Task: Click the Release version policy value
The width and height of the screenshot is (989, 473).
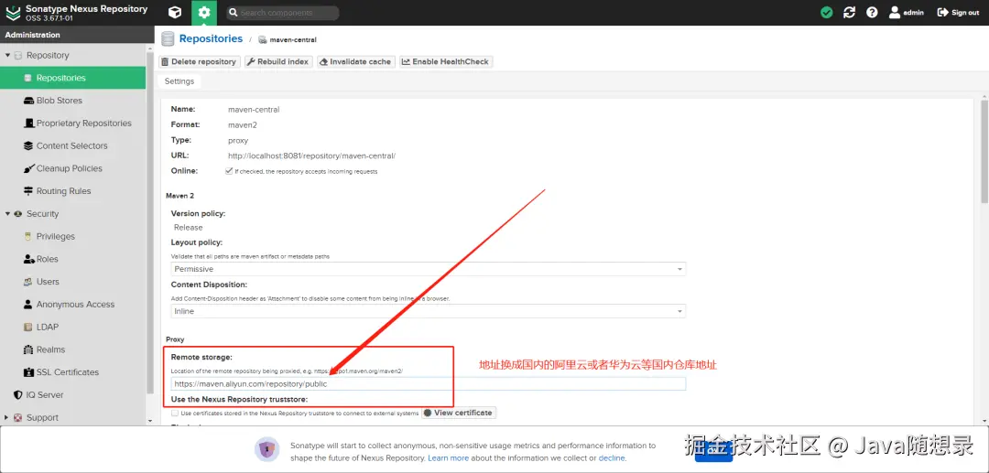Action: coord(189,228)
